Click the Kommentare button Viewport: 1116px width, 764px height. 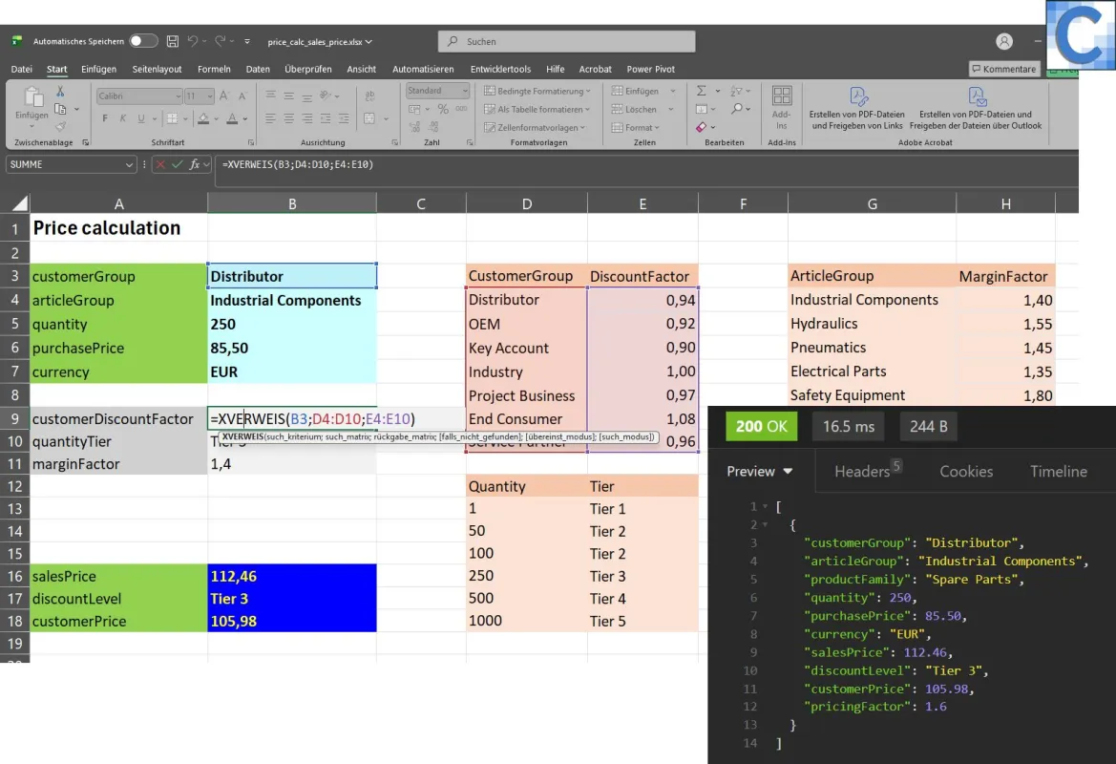pos(1004,69)
